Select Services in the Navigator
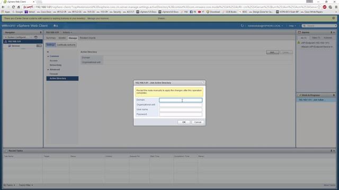339x190 pixels. pos(15,46)
